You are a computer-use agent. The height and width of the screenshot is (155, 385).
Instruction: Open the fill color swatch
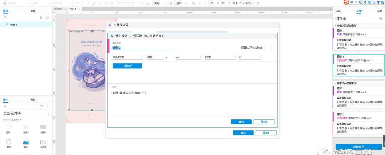(165, 3)
